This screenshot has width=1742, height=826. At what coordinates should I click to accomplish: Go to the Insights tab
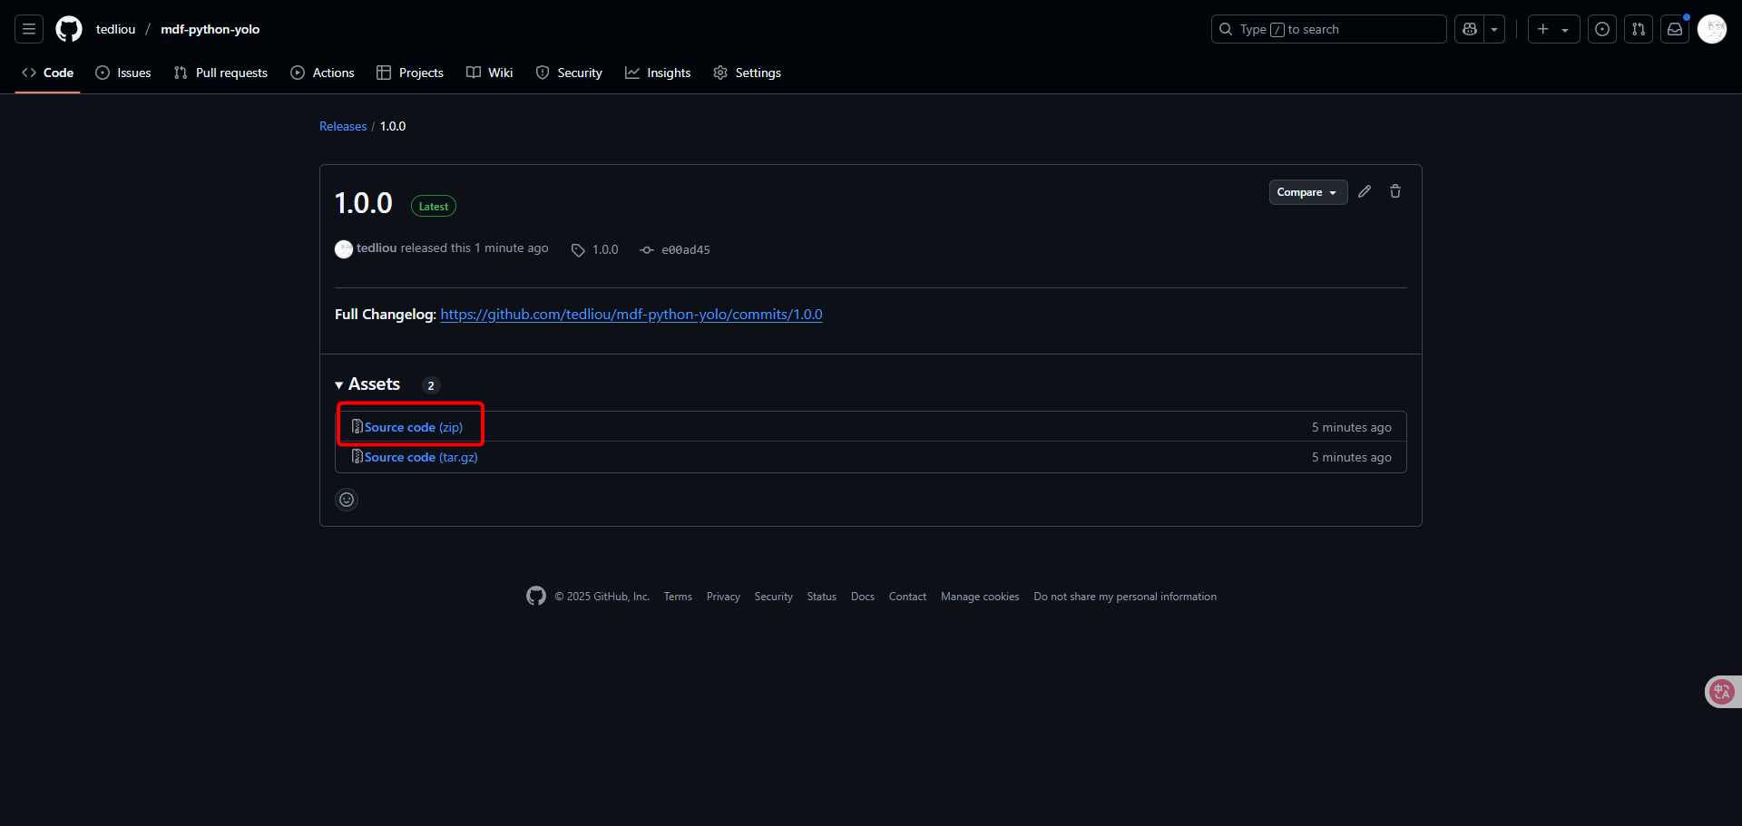tap(658, 73)
